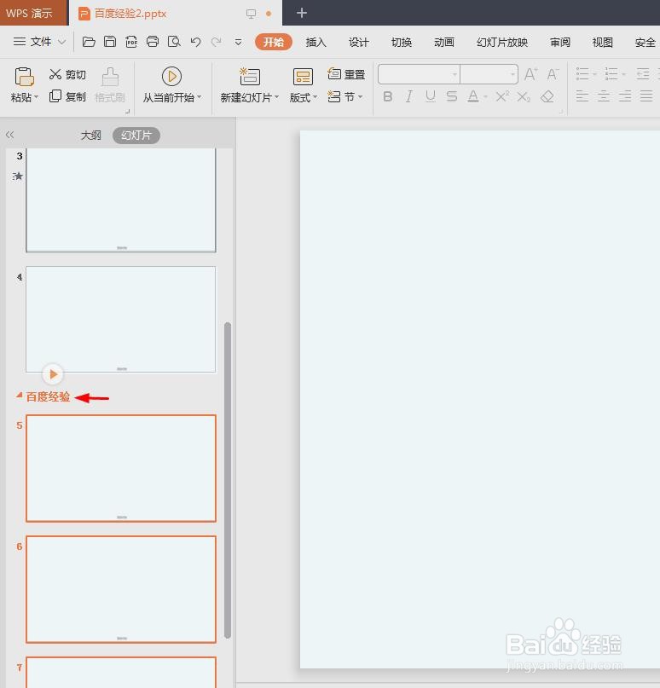Decrease font size with A- icon
This screenshot has width=660, height=688.
(553, 74)
